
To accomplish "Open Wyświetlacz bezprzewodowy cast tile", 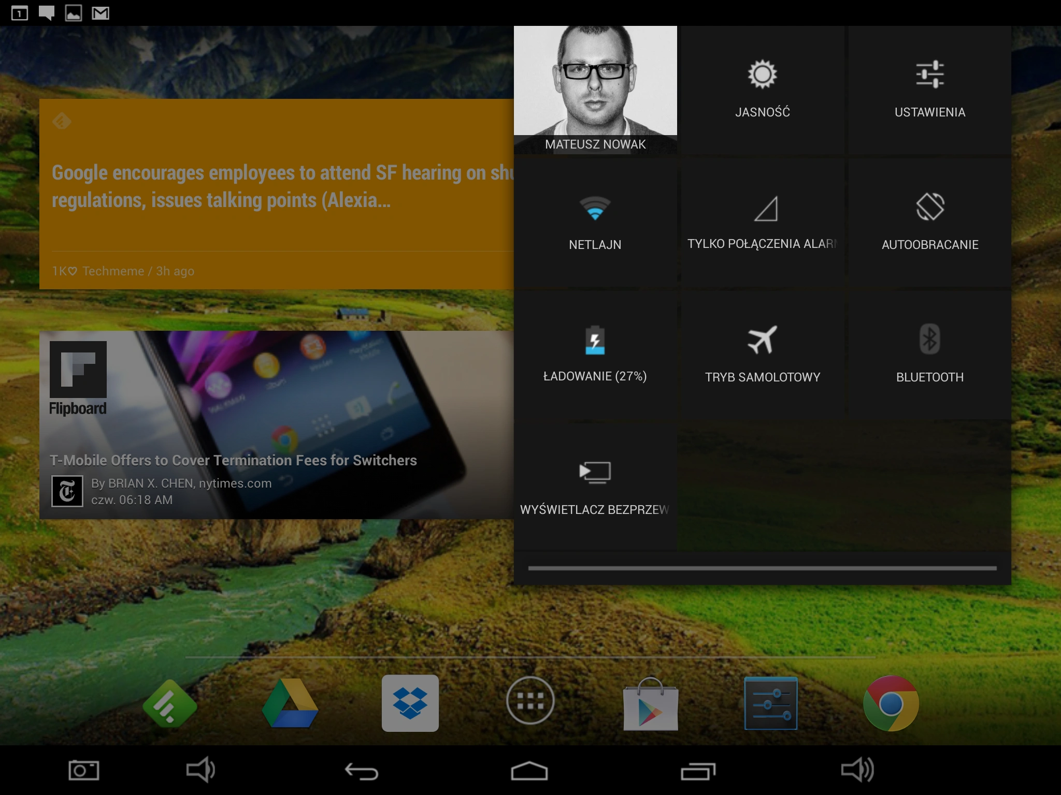I will tap(595, 488).
